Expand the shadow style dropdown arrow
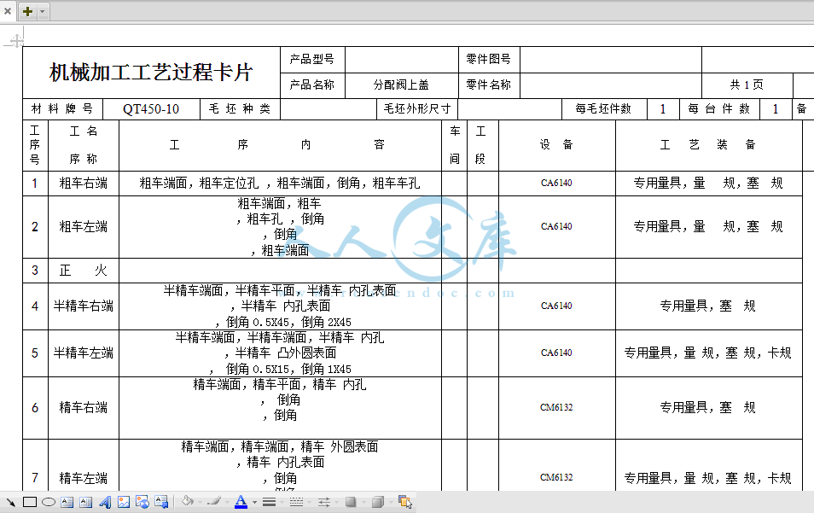Image resolution: width=814 pixels, height=513 pixels. point(363,502)
